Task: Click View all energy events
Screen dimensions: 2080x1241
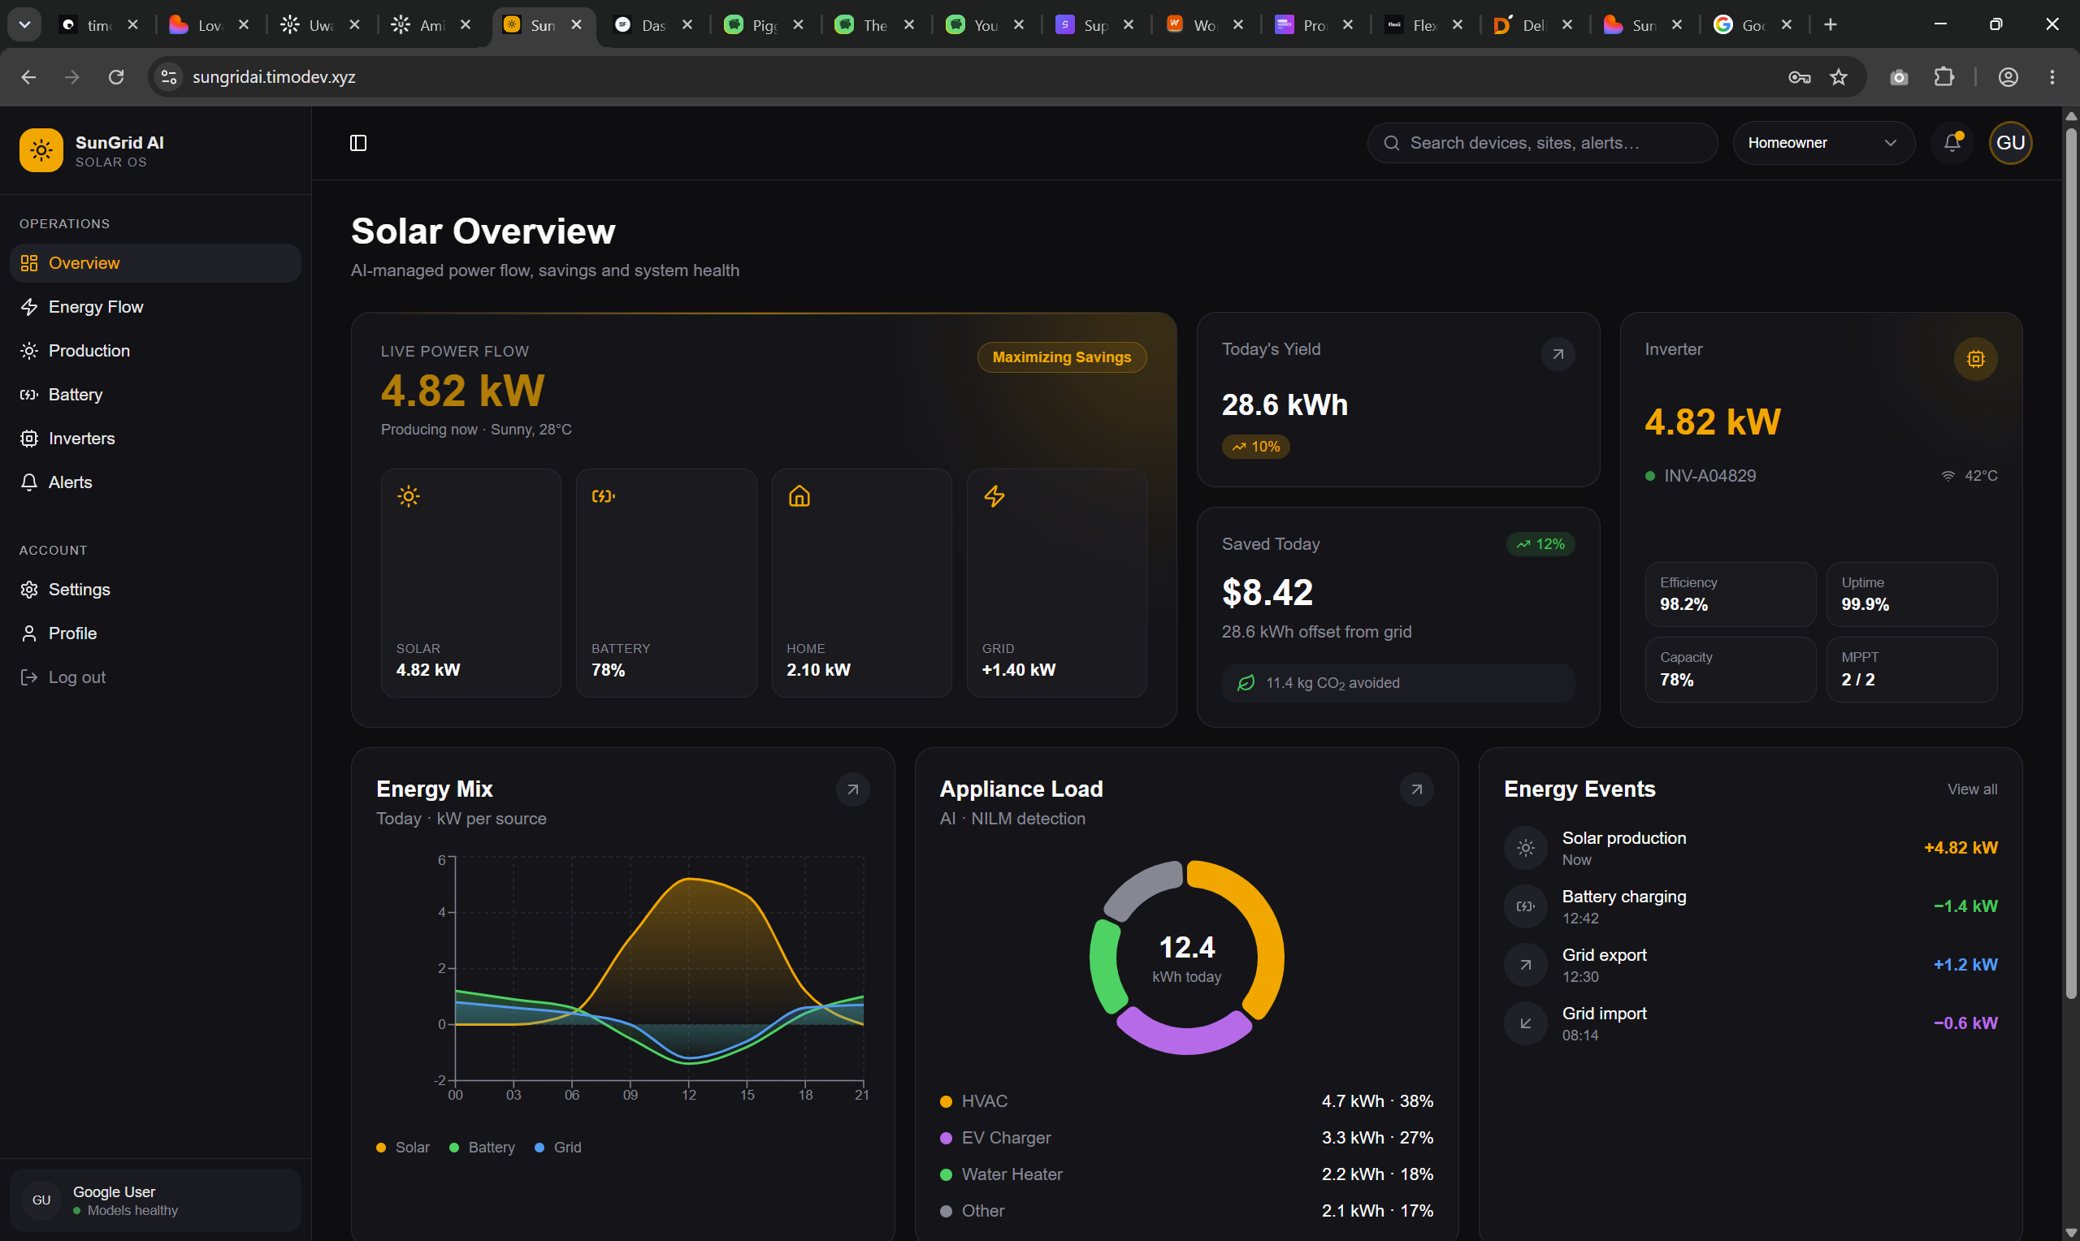Action: (1971, 789)
